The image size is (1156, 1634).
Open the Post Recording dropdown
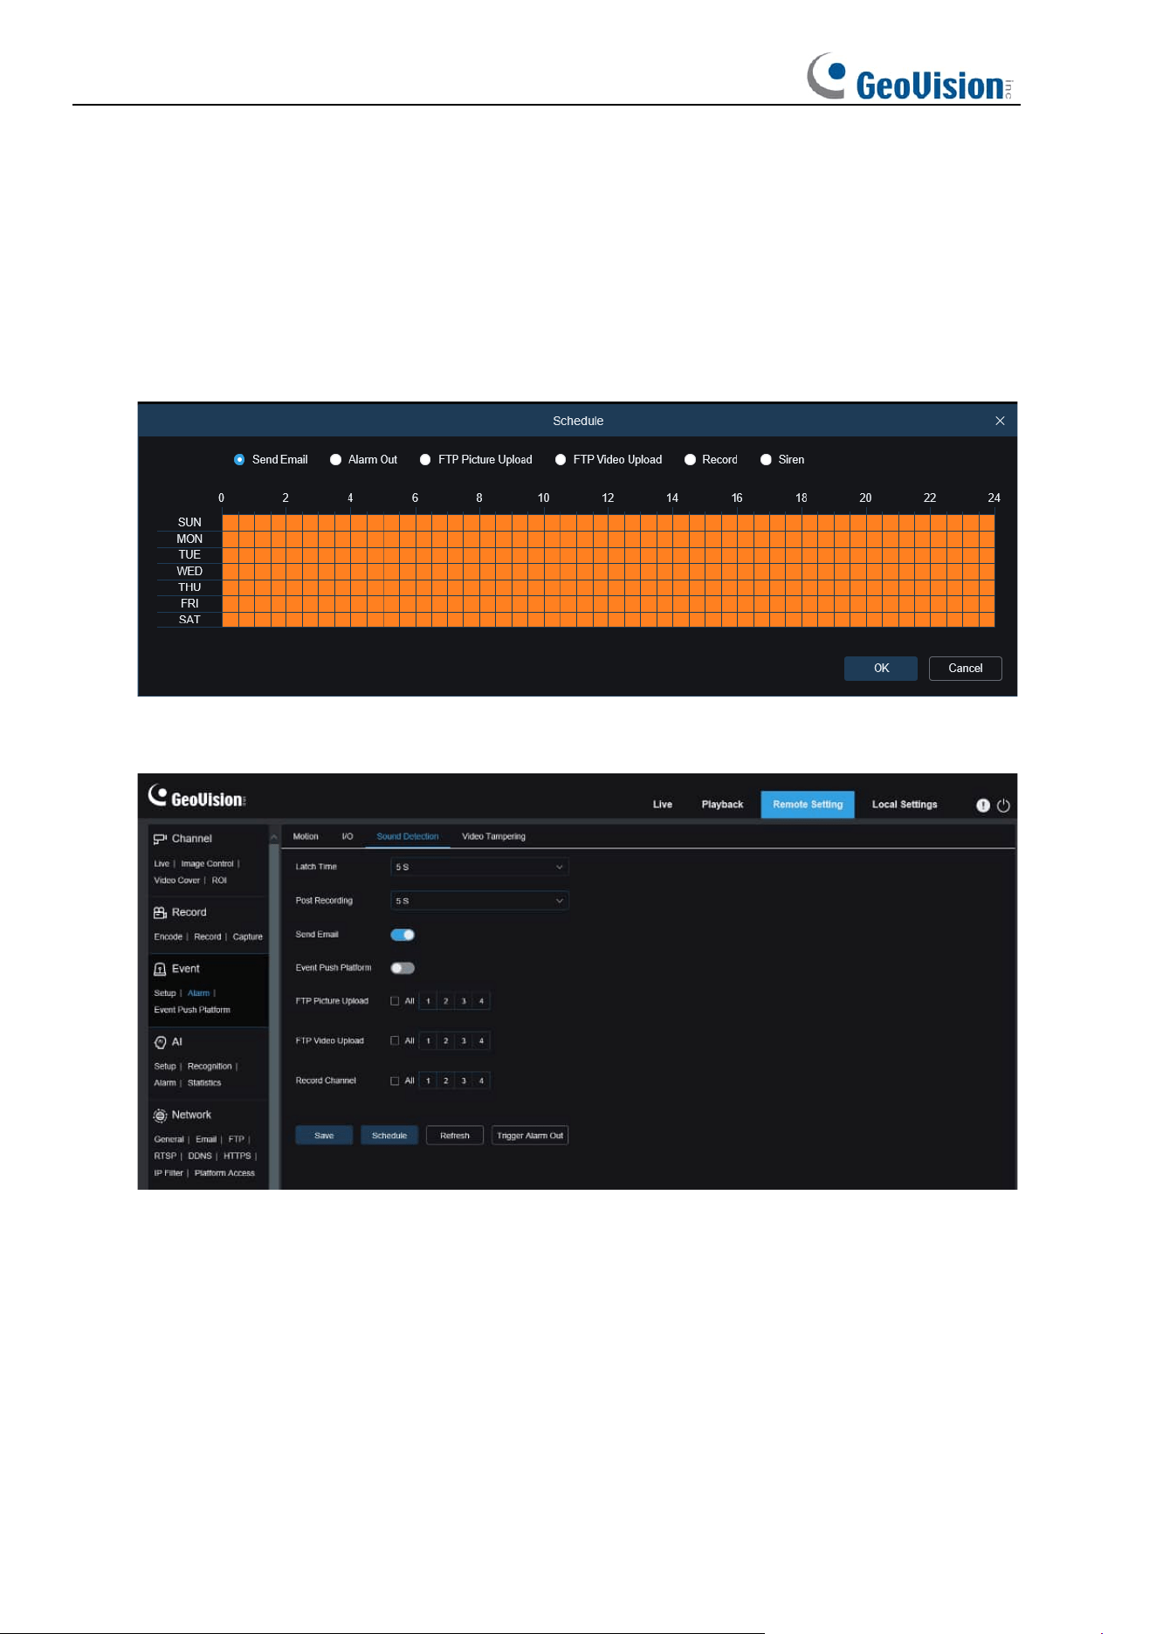pos(479,901)
